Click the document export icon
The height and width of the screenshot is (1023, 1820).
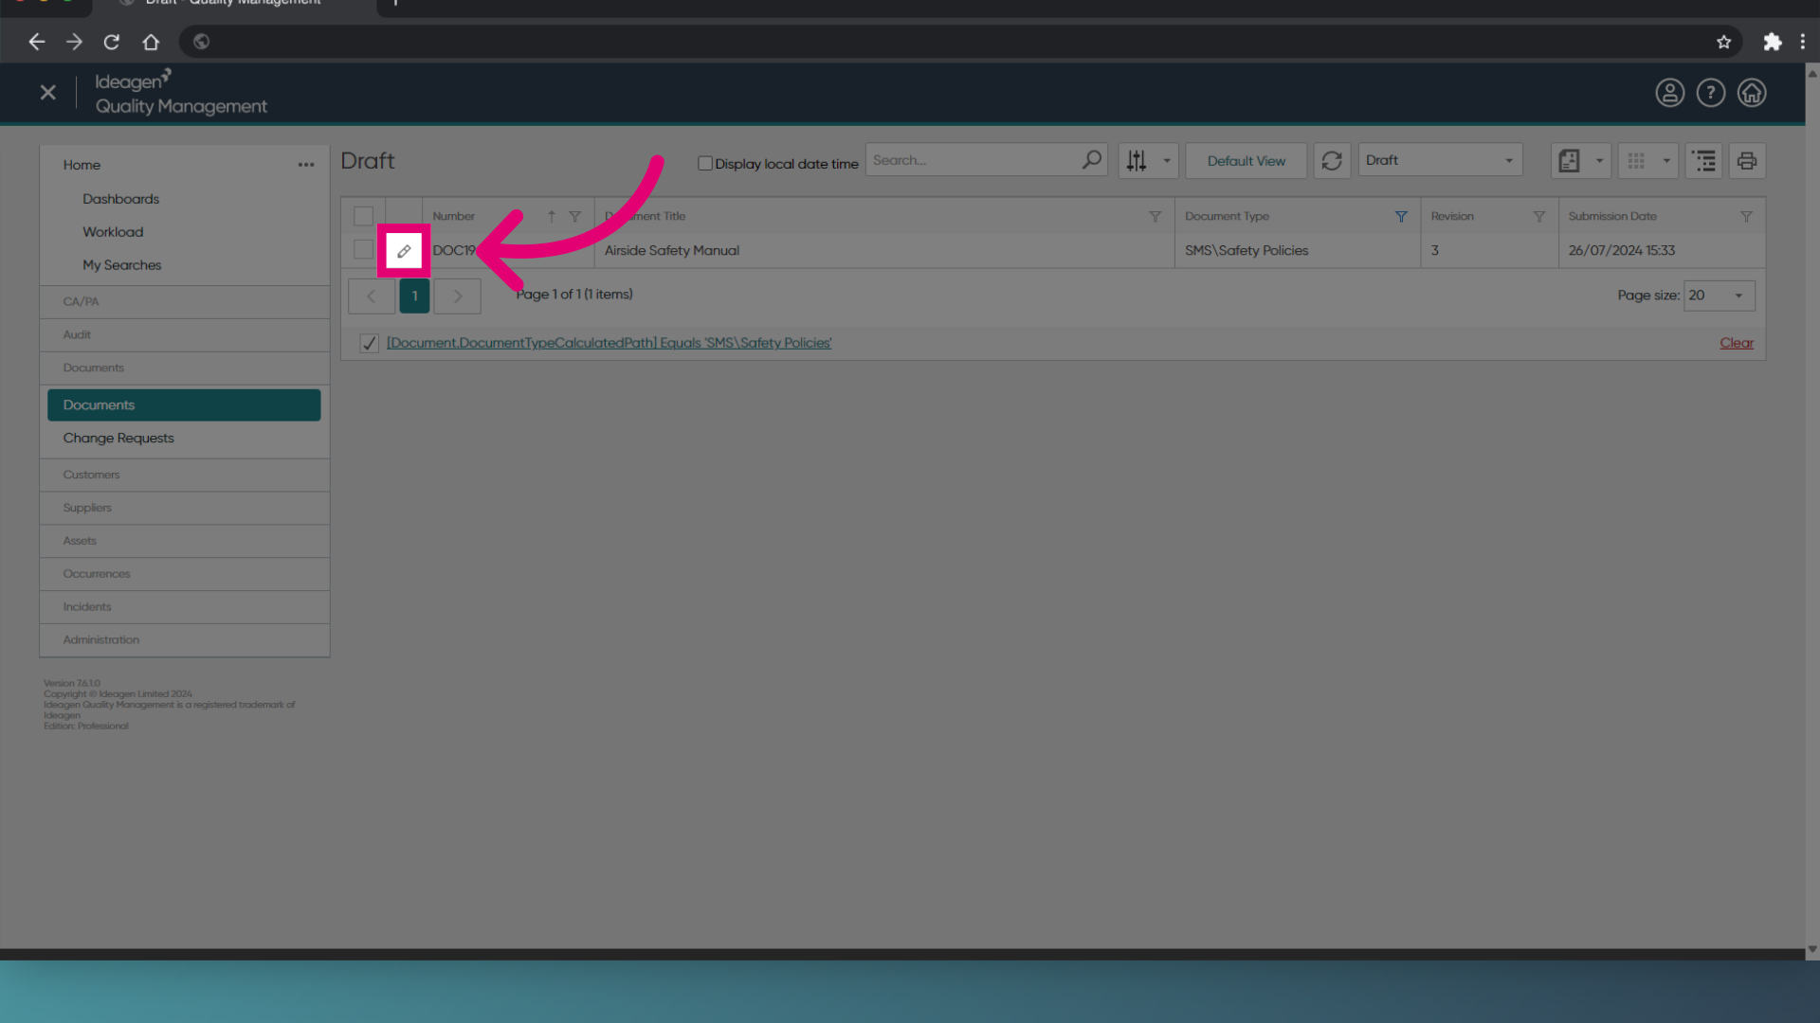1569,161
